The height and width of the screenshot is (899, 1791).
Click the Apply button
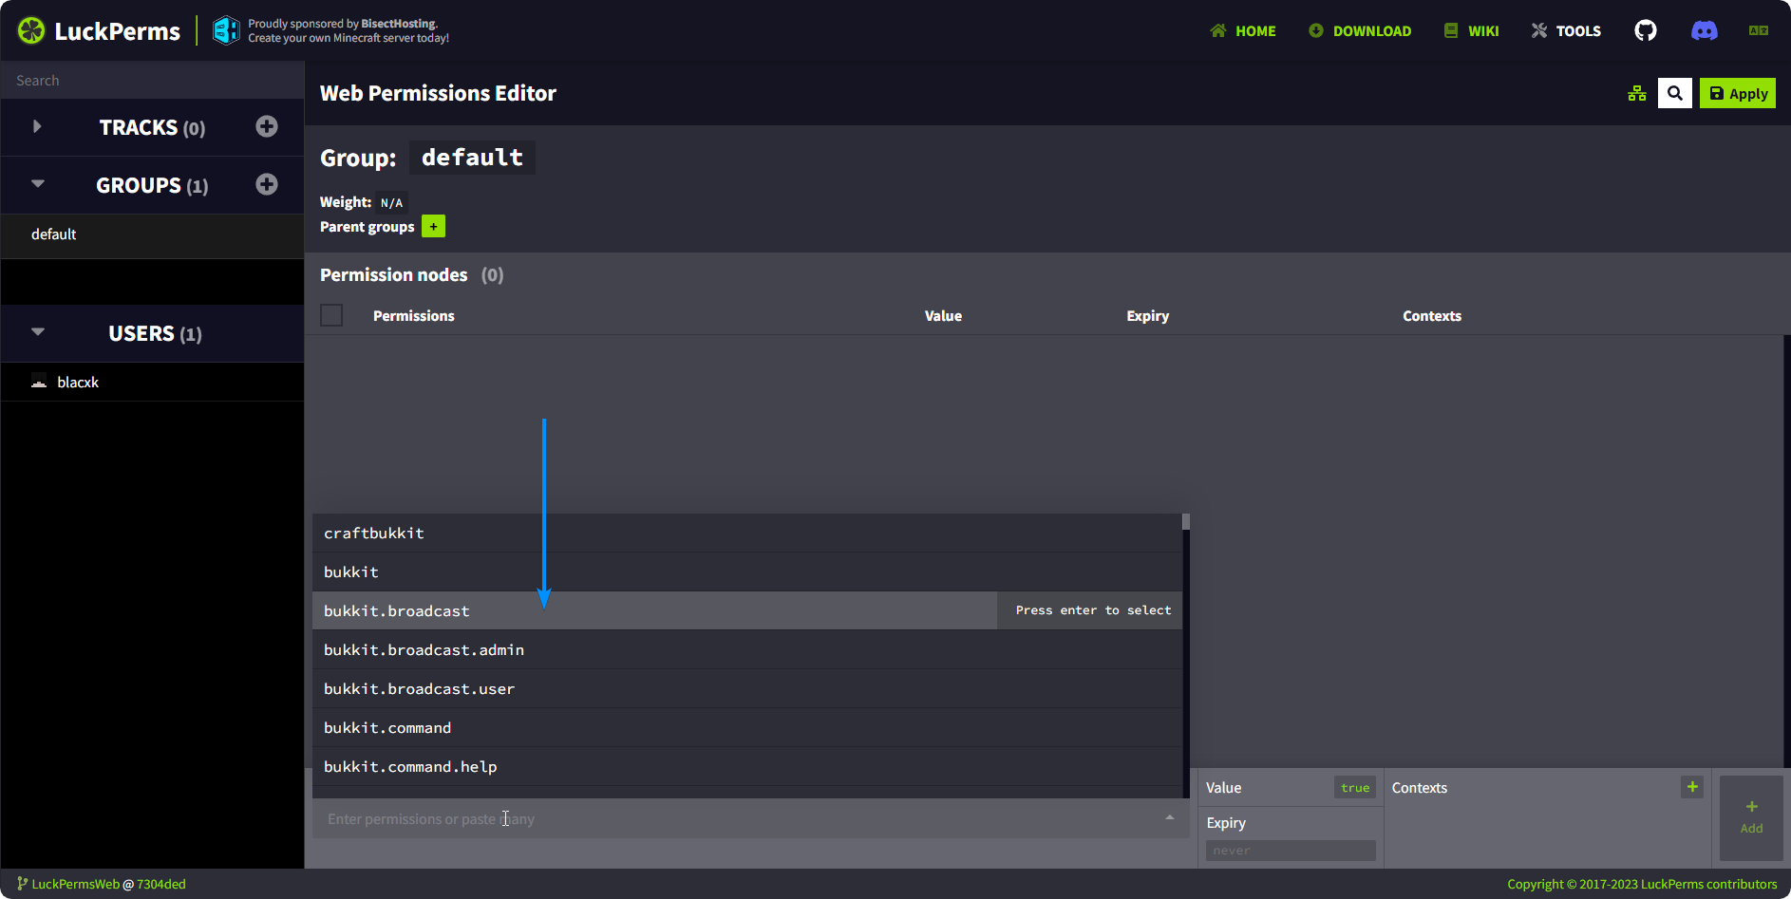click(x=1738, y=93)
